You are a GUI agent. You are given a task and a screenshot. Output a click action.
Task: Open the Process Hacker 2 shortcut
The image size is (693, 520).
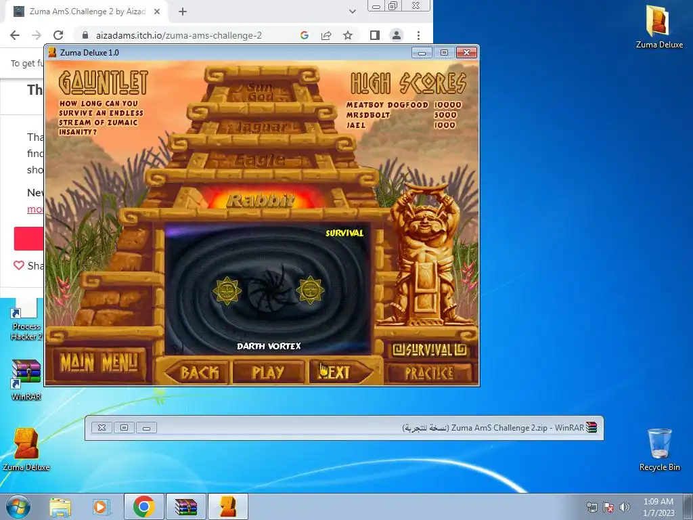26,320
